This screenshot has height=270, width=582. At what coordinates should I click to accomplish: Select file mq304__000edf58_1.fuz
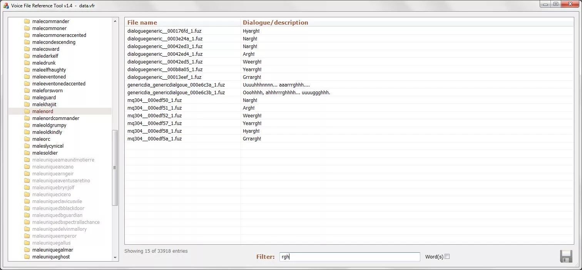(x=154, y=131)
